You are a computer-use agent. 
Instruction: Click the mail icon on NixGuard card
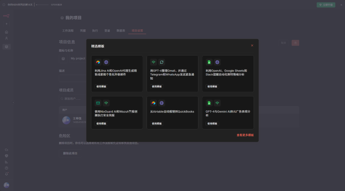click(x=98, y=103)
